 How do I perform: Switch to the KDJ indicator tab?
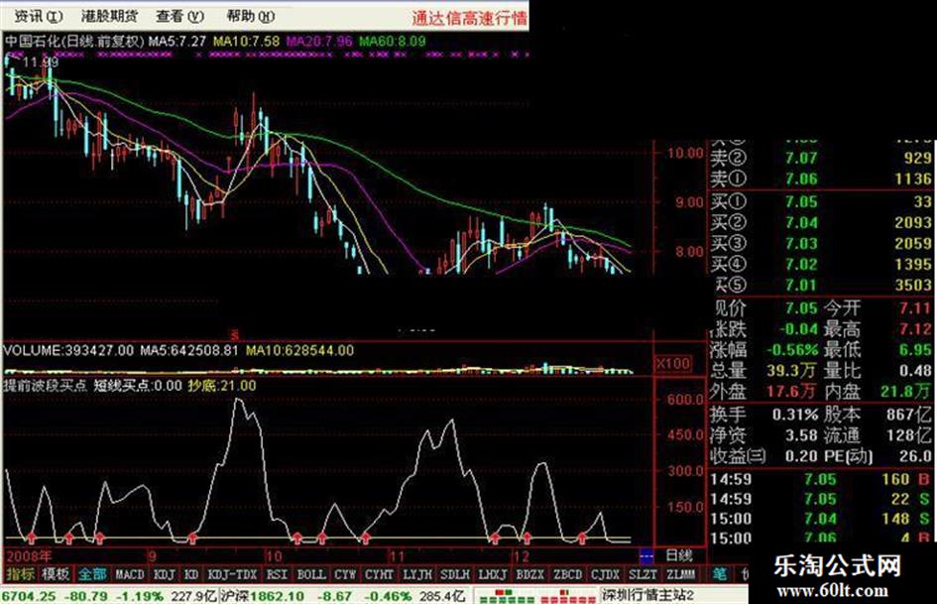point(164,574)
